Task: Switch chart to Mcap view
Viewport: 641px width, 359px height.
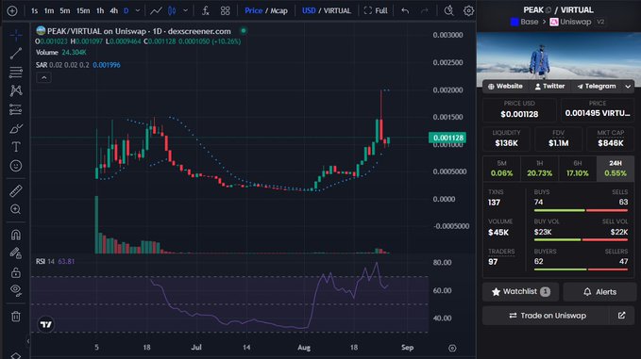Action: [x=278, y=11]
